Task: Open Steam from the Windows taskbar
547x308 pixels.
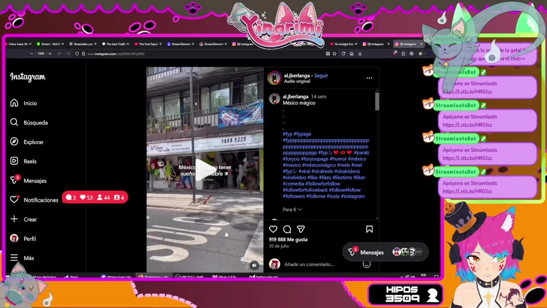Action: [71, 277]
